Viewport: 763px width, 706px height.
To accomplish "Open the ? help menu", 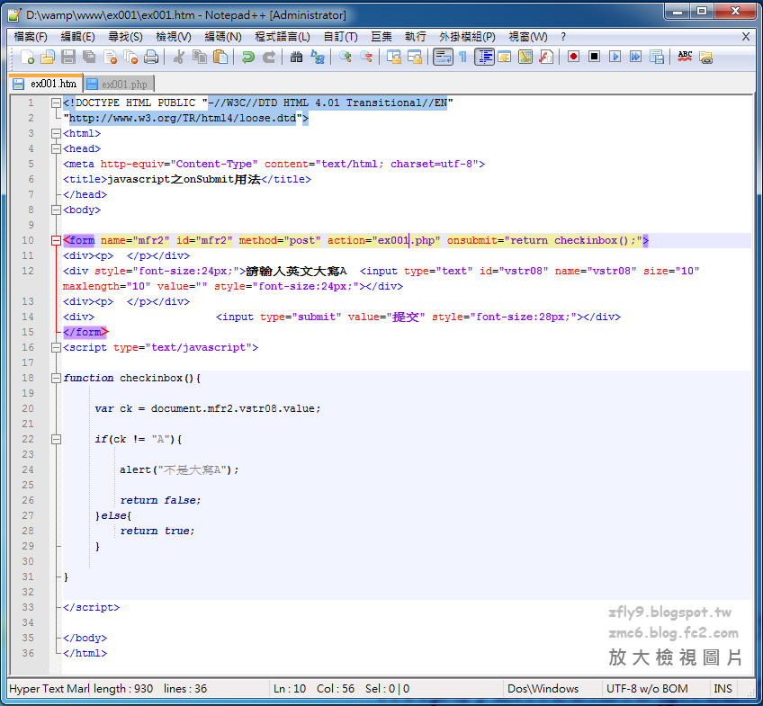I will tap(563, 37).
